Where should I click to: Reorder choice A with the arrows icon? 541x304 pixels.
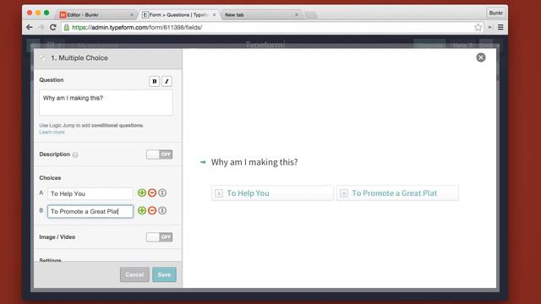[162, 193]
